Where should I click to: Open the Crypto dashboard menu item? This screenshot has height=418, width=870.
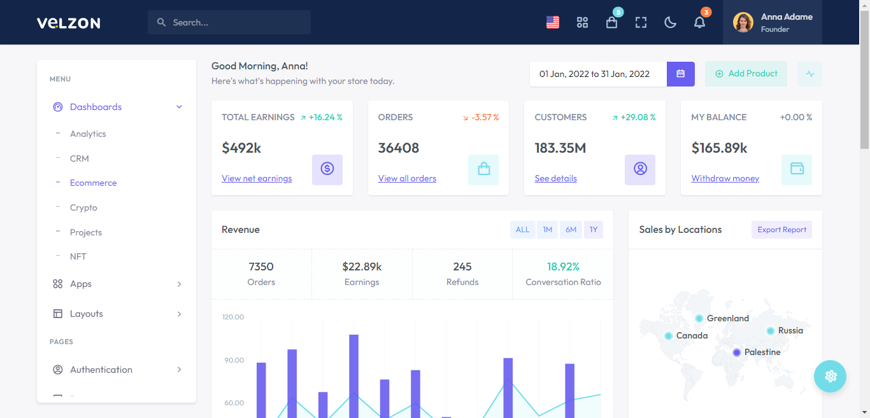(83, 207)
